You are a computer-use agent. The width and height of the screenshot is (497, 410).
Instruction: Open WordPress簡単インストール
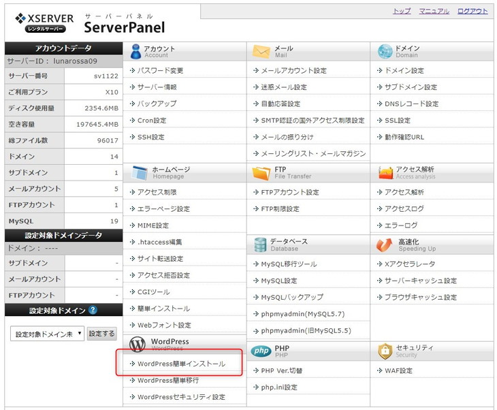tap(181, 364)
